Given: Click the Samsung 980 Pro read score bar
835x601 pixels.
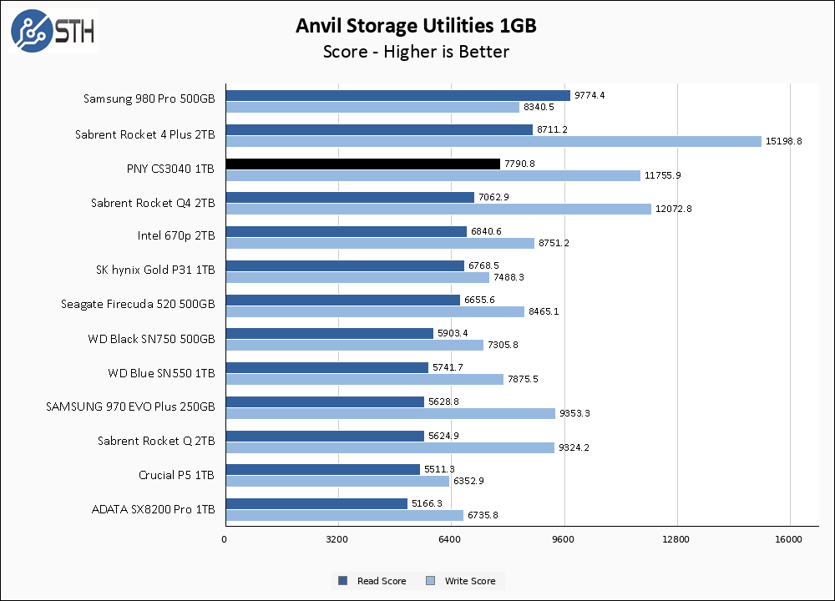Looking at the screenshot, I should 398,95.
